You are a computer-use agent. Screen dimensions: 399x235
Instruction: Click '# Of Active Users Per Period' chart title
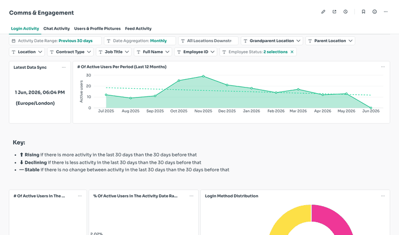point(122,67)
